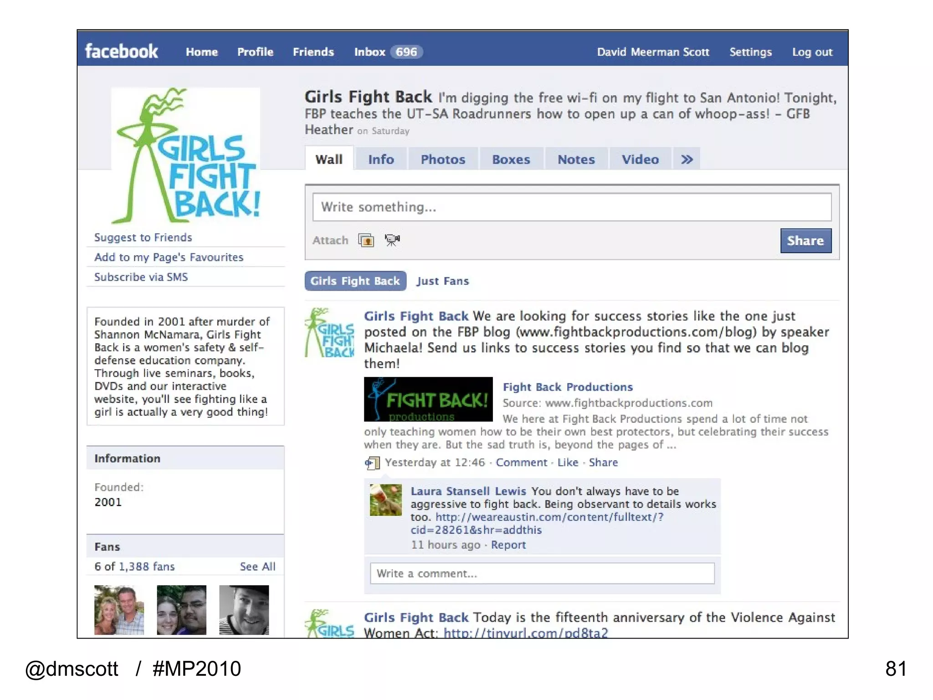Viewport: 933px width, 700px height.
Task: Open the black-and-white fan photo
Action: coord(244,610)
